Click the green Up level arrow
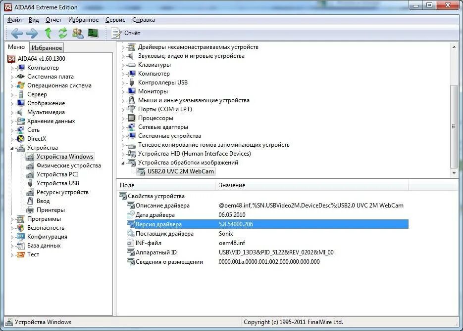 pyautogui.click(x=48, y=33)
